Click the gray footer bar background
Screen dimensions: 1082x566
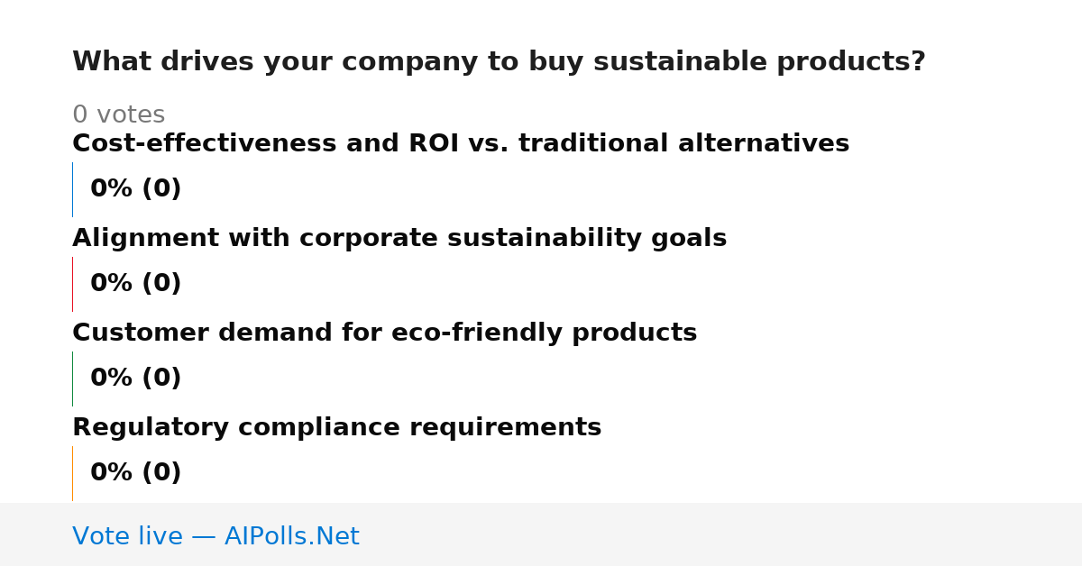[721, 534]
